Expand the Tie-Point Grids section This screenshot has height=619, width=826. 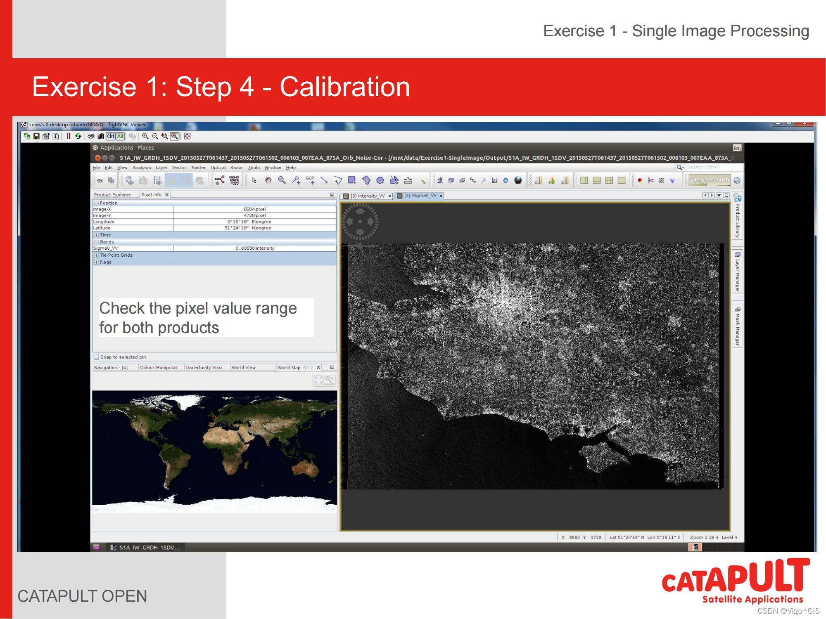pyautogui.click(x=96, y=255)
